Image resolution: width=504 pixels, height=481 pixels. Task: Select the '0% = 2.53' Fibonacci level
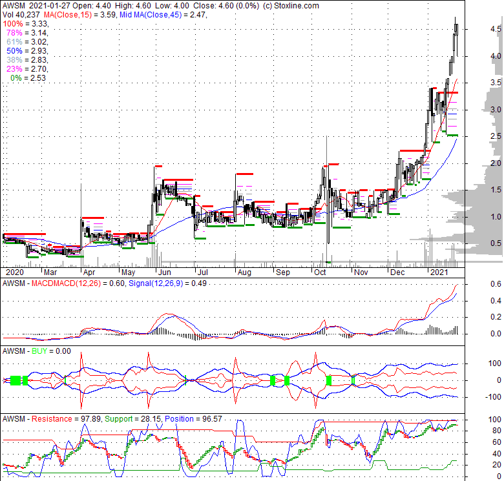(x=28, y=77)
